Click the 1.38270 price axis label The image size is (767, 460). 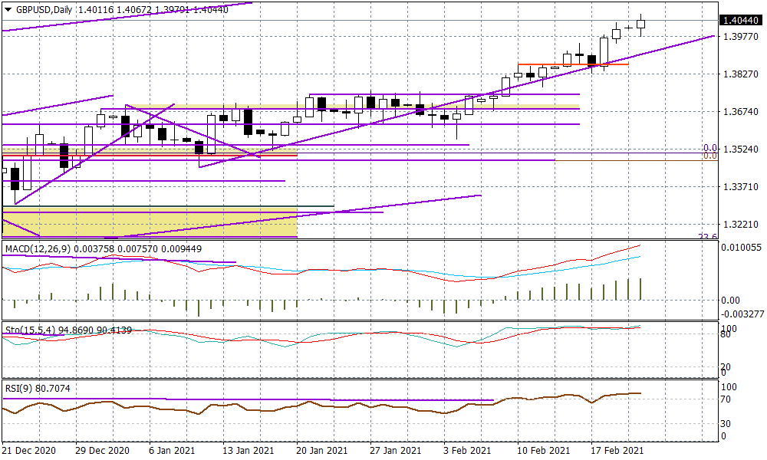pos(741,74)
